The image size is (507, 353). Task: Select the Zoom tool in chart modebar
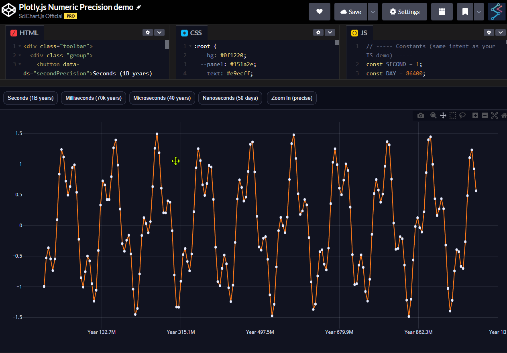[x=433, y=115]
